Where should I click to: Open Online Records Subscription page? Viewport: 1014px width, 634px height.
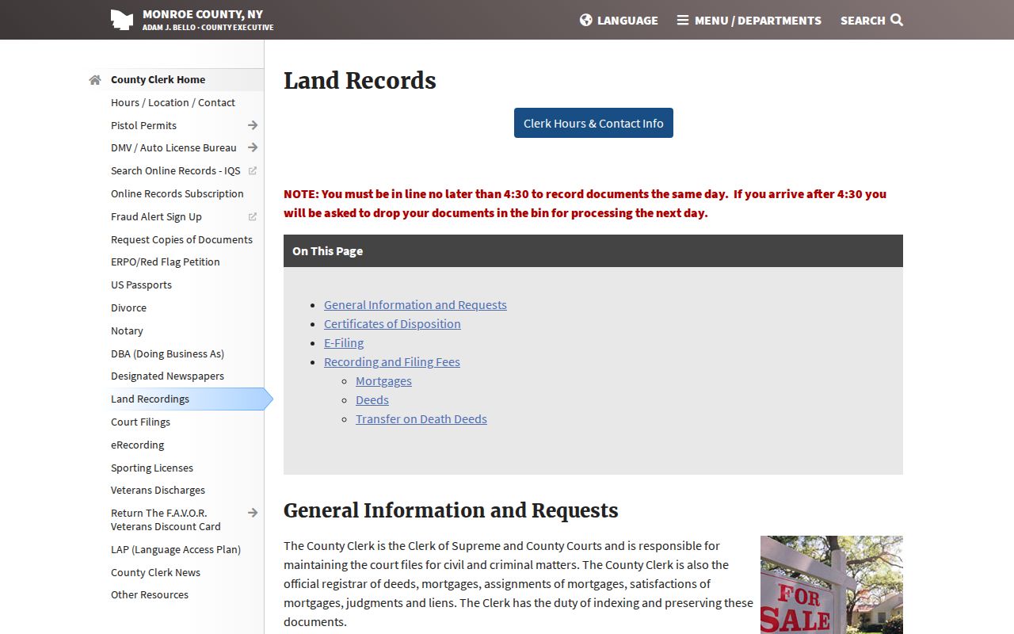(x=177, y=193)
